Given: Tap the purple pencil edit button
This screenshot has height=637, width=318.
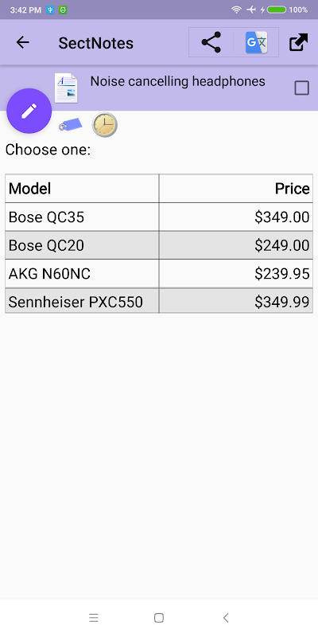Looking at the screenshot, I should [x=29, y=111].
